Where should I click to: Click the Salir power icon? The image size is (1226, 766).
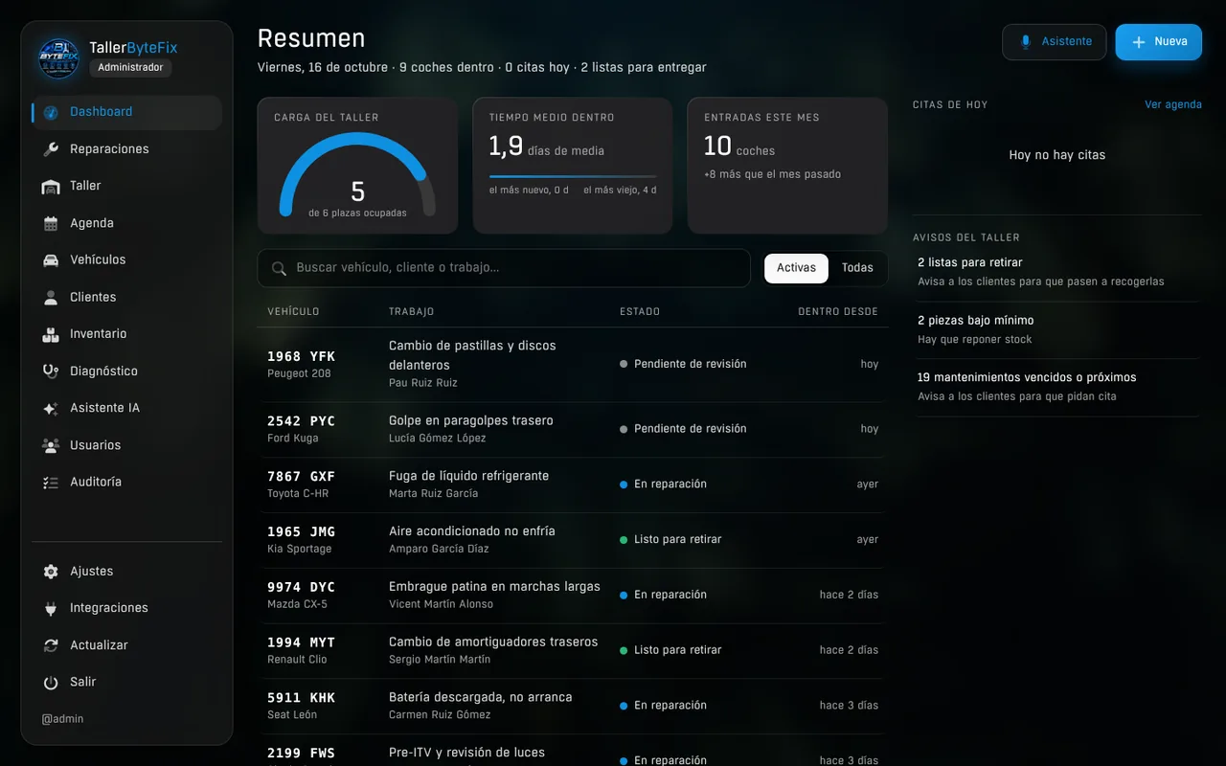click(51, 683)
